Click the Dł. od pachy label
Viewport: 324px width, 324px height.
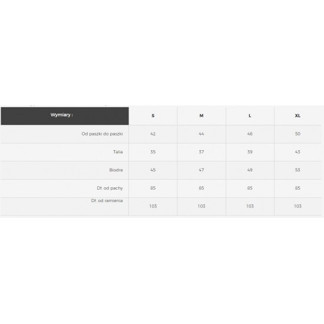(110, 188)
